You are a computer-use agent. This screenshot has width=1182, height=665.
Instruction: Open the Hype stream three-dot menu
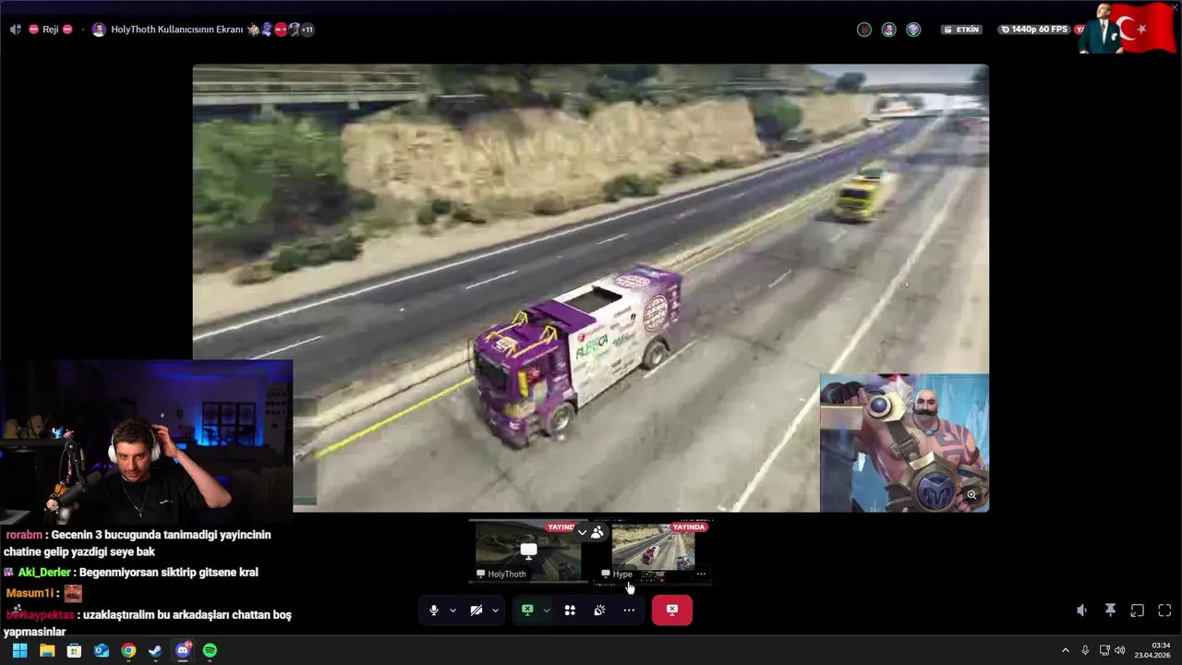coord(701,574)
